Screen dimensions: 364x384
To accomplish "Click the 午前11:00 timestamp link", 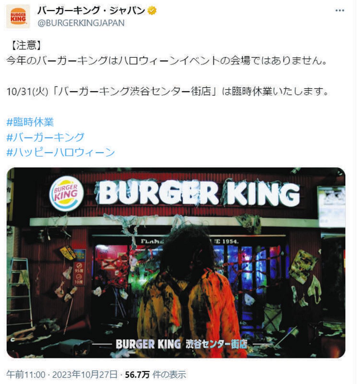I will (x=26, y=374).
